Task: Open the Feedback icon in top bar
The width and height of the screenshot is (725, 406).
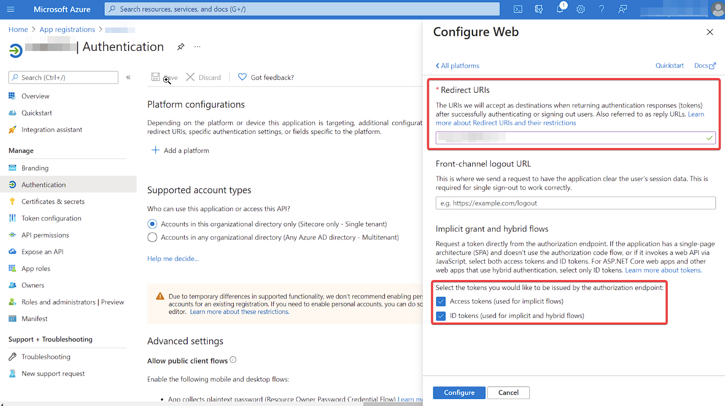Action: click(x=622, y=9)
